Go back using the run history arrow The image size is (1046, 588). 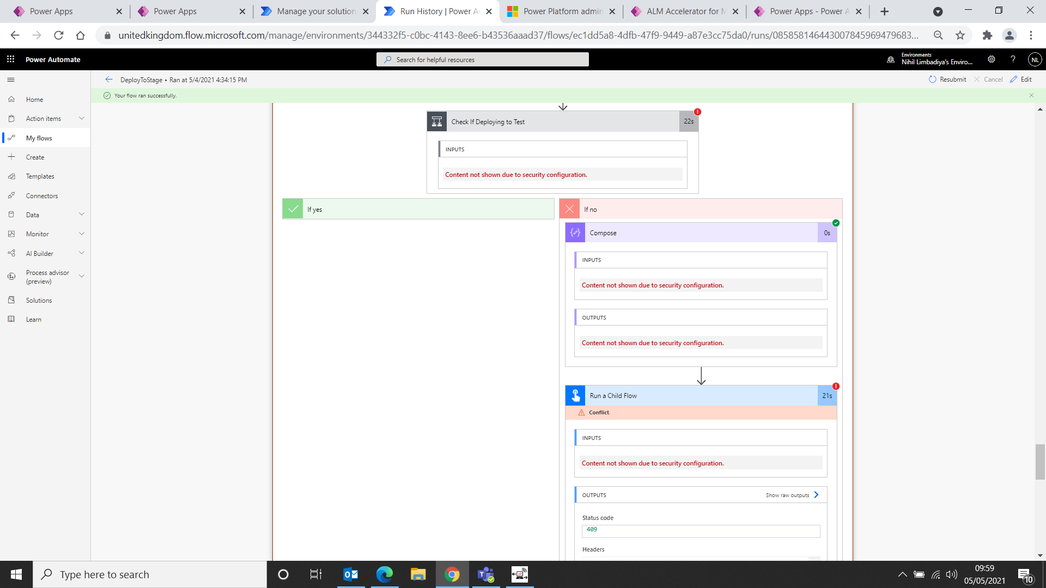109,79
